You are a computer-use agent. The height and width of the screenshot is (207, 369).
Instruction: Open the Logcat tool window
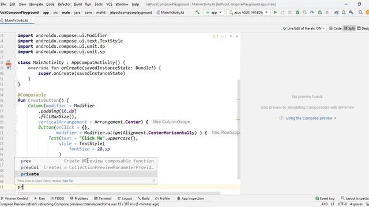[125, 198]
